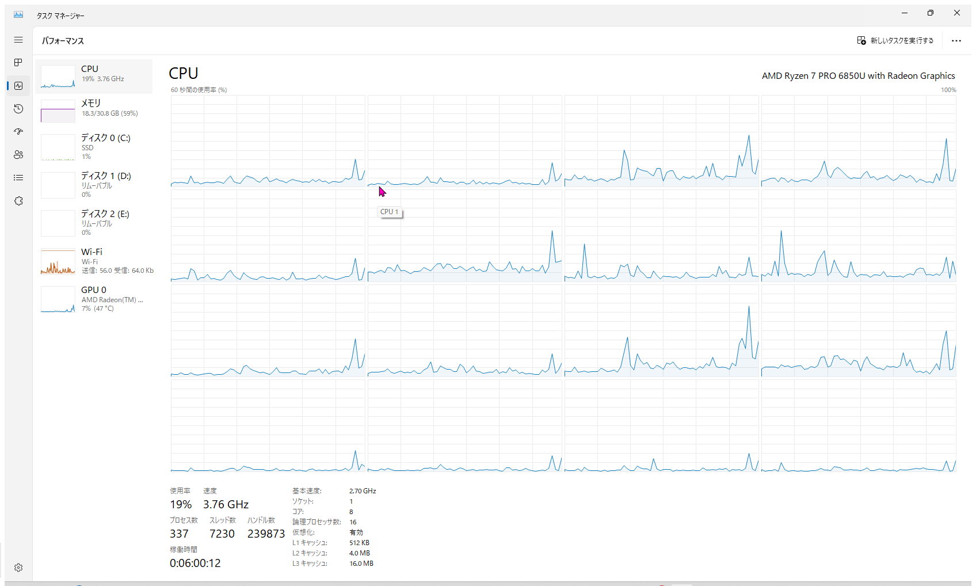Open Services icon in sidebar
The height and width of the screenshot is (586, 976).
pyautogui.click(x=18, y=201)
